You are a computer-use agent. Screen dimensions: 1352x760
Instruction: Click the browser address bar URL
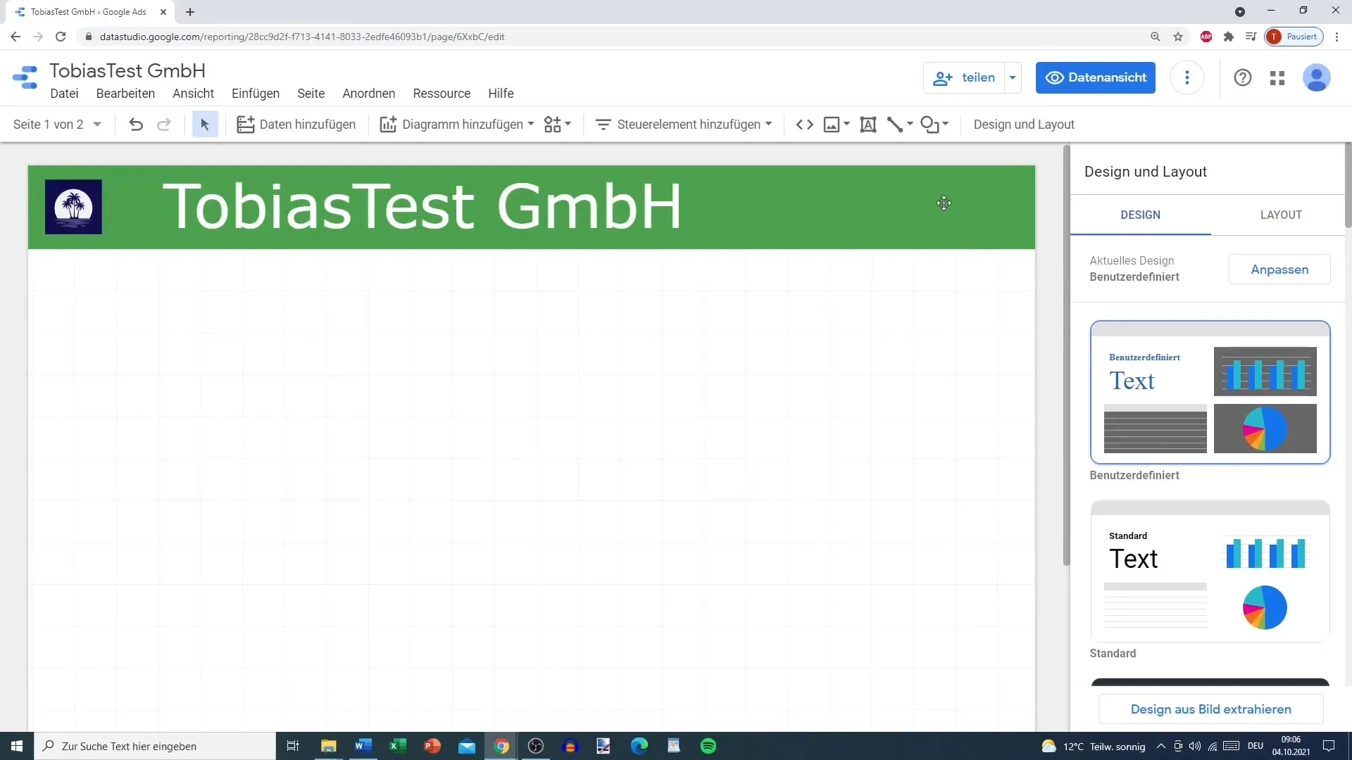(x=302, y=37)
